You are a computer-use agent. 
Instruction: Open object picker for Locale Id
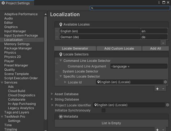165,82
